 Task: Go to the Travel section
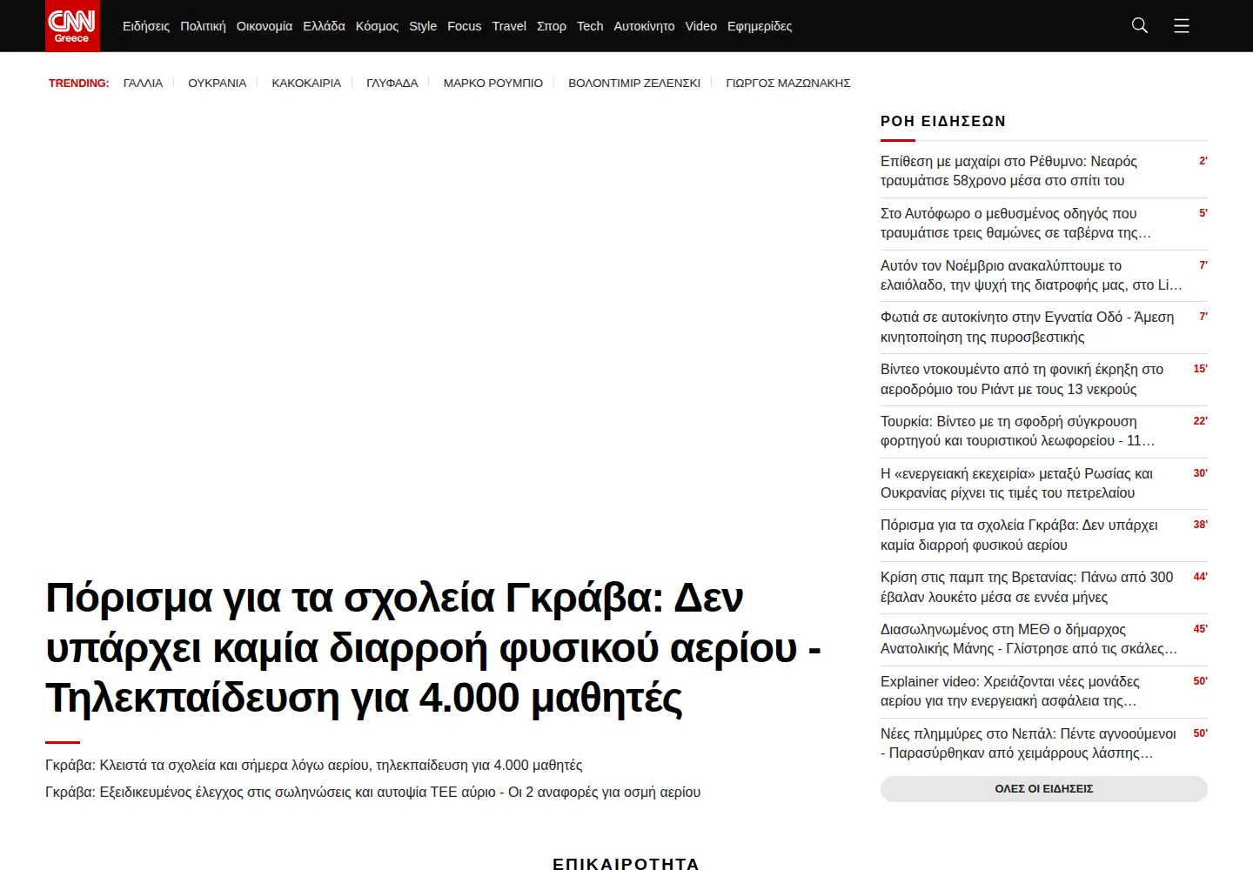pyautogui.click(x=509, y=26)
